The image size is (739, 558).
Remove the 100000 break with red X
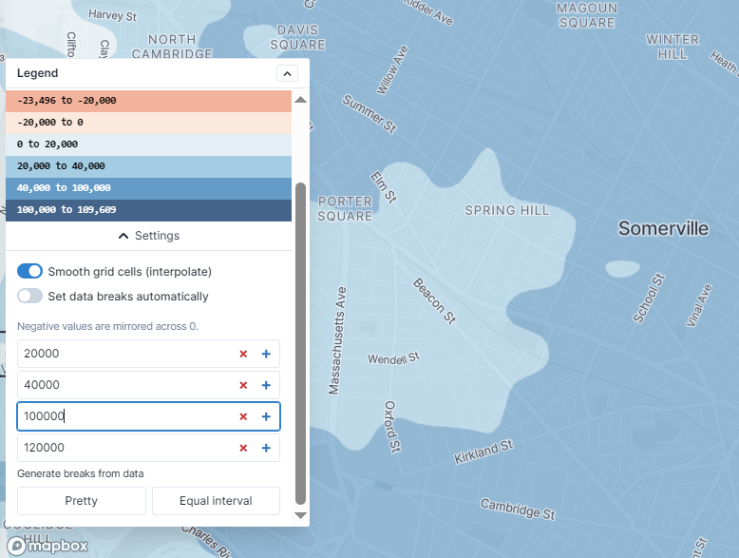pyautogui.click(x=243, y=416)
